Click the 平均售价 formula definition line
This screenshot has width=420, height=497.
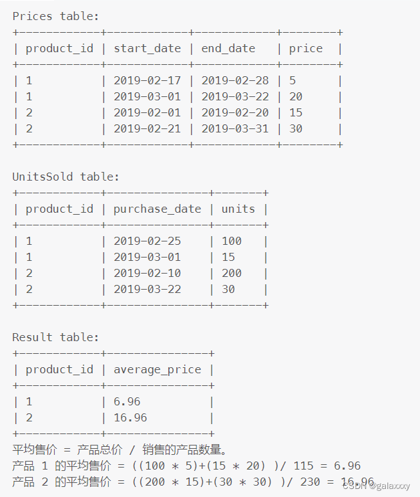tap(120, 450)
